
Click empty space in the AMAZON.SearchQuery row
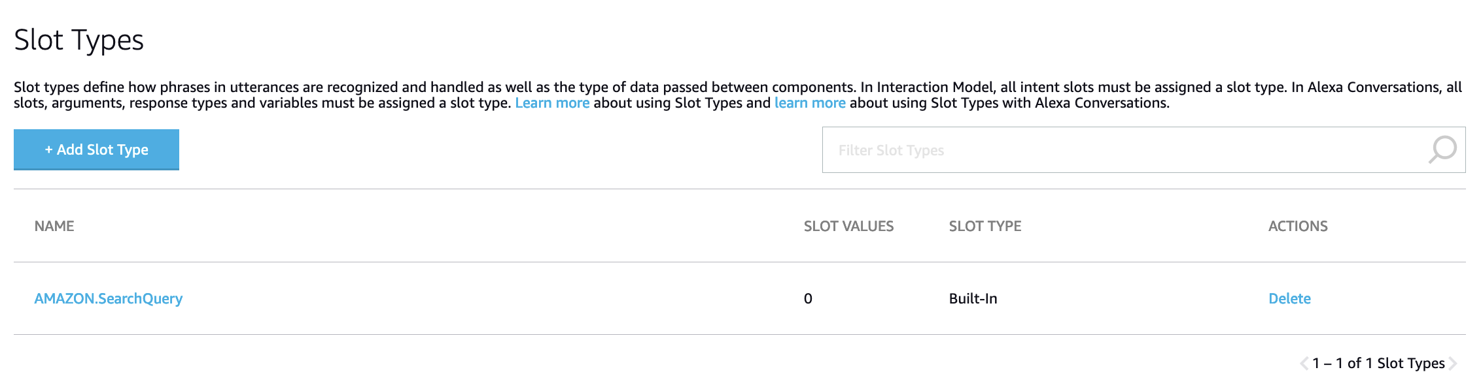pos(491,298)
